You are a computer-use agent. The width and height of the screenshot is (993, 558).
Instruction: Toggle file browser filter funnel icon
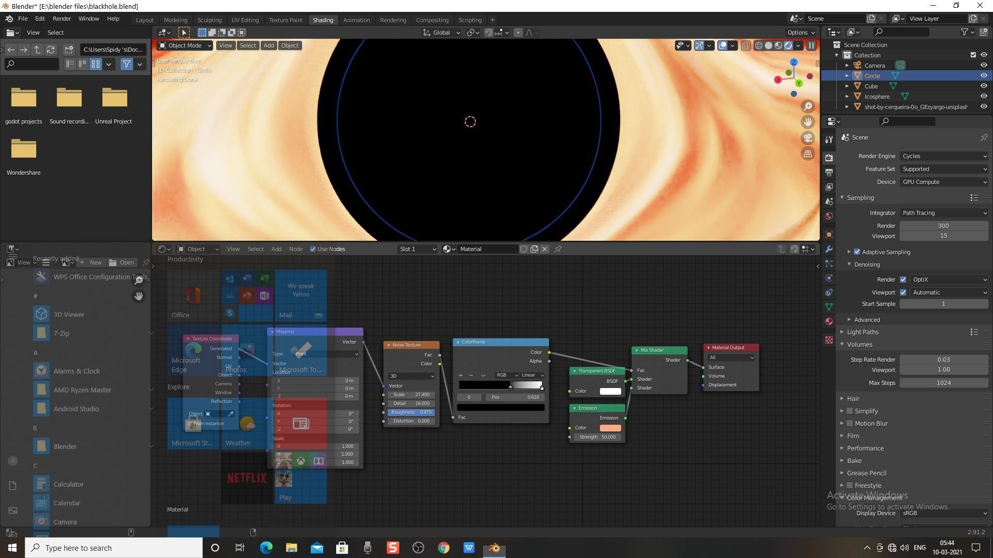pos(126,64)
